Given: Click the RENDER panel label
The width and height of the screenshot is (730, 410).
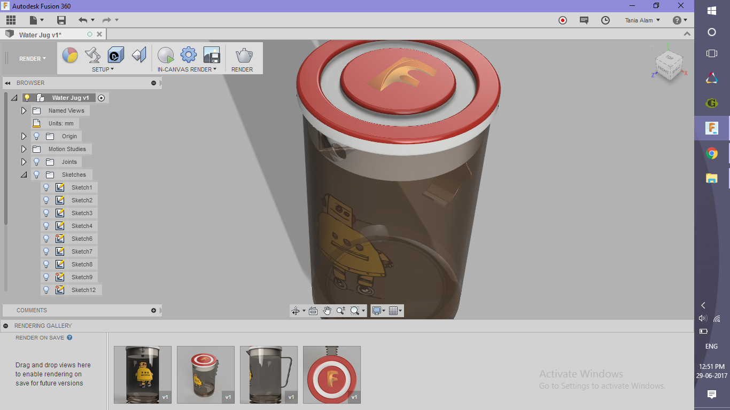Looking at the screenshot, I should pos(242,69).
